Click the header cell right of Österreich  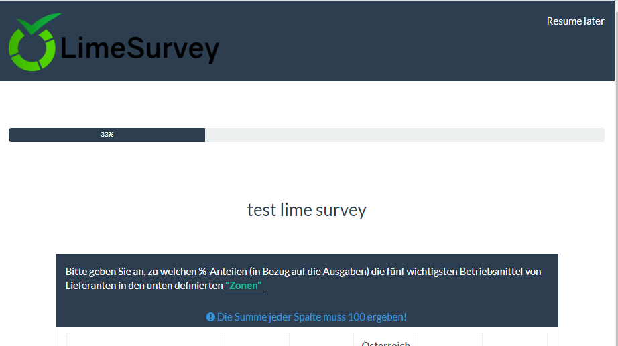(x=450, y=340)
